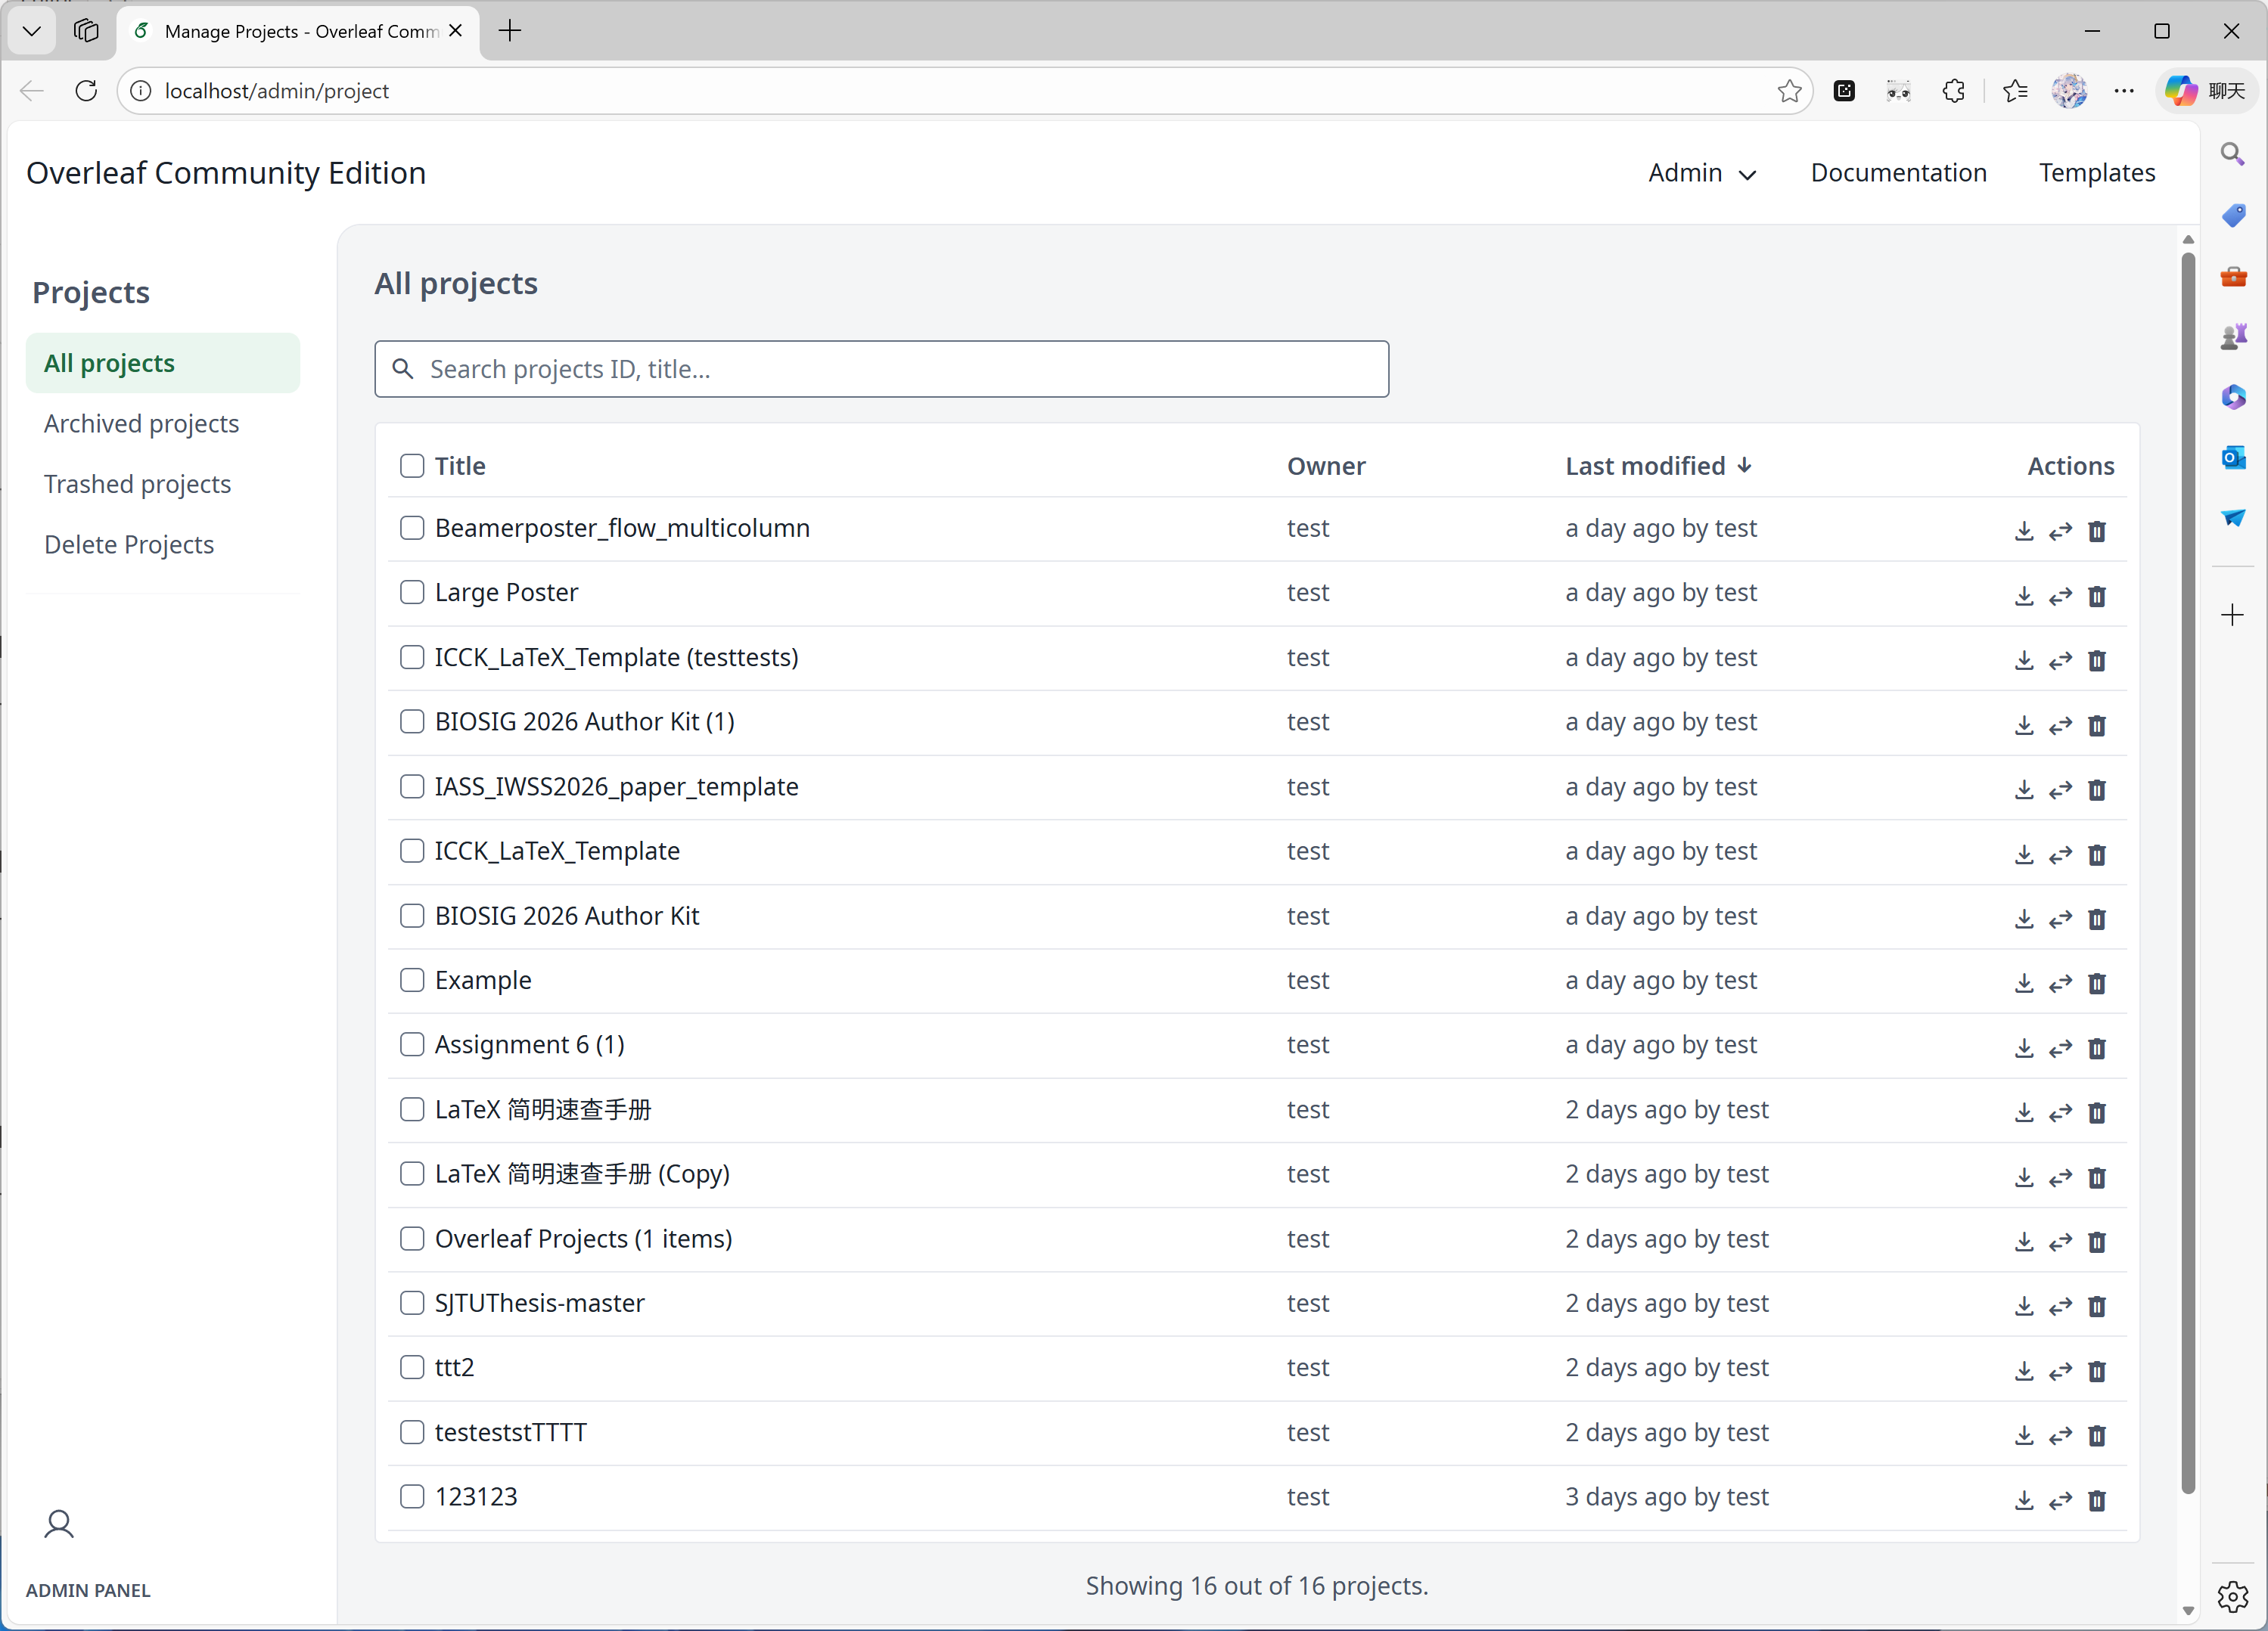
Task: Click the download icon for SJTUThesis-master
Action: (x=2024, y=1306)
